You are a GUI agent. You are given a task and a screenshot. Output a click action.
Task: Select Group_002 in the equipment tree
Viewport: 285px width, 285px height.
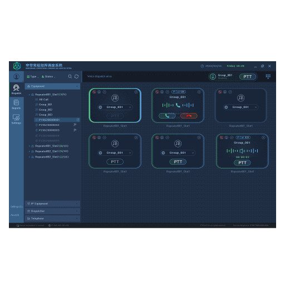pyautogui.click(x=46, y=110)
